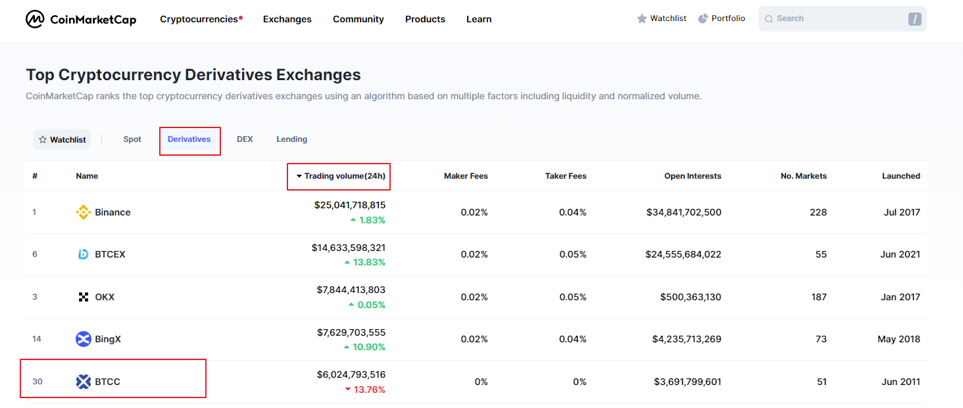
Task: Click the BingX exchange logo icon
Action: tap(83, 339)
